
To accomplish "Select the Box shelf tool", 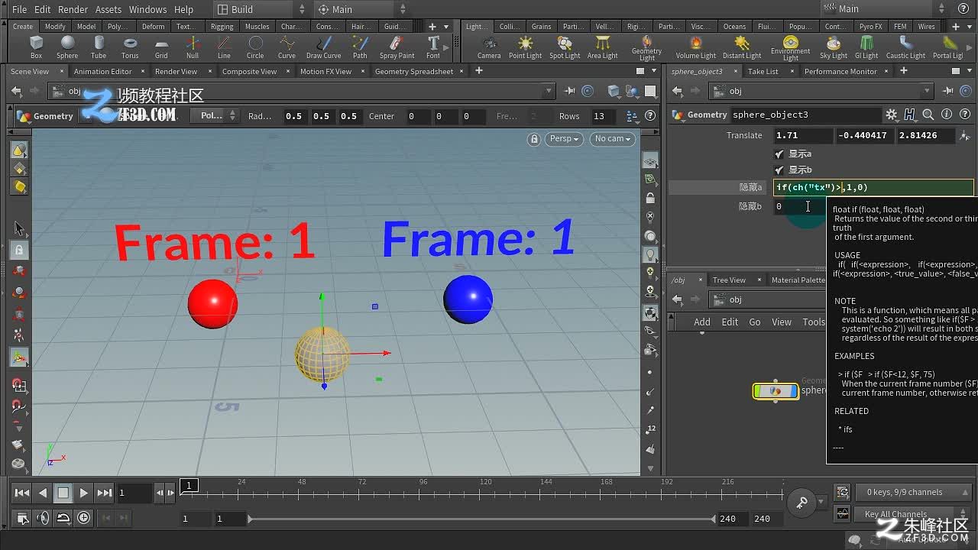I will point(36,47).
